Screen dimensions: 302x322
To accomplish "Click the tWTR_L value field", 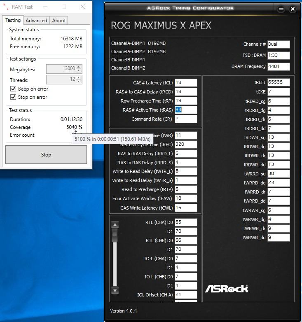I will pos(186,171).
